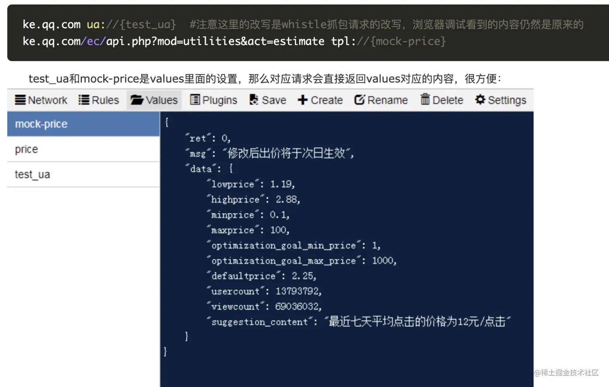
Task: Rename the selected value via Rename label
Action: (388, 100)
